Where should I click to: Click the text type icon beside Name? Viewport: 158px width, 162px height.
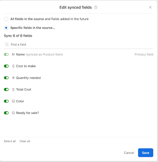[13, 54]
